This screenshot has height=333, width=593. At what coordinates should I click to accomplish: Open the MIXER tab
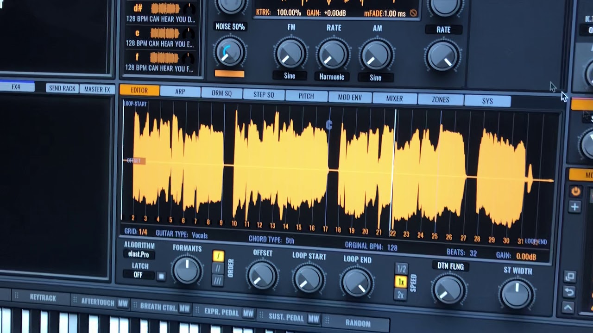point(394,99)
